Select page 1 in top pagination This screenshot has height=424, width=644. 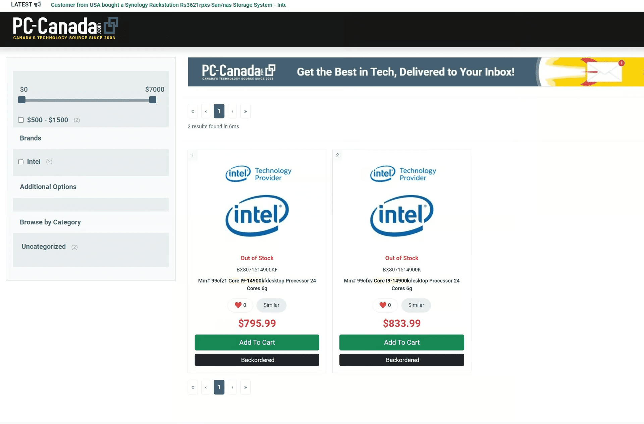tap(219, 111)
